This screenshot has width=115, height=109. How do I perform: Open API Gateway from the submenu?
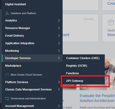click(x=75, y=81)
